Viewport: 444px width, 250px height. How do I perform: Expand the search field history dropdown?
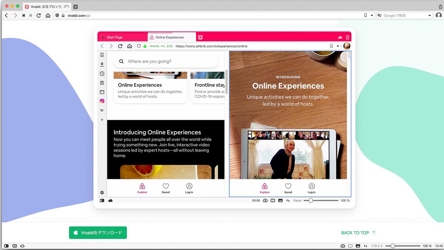click(430, 16)
